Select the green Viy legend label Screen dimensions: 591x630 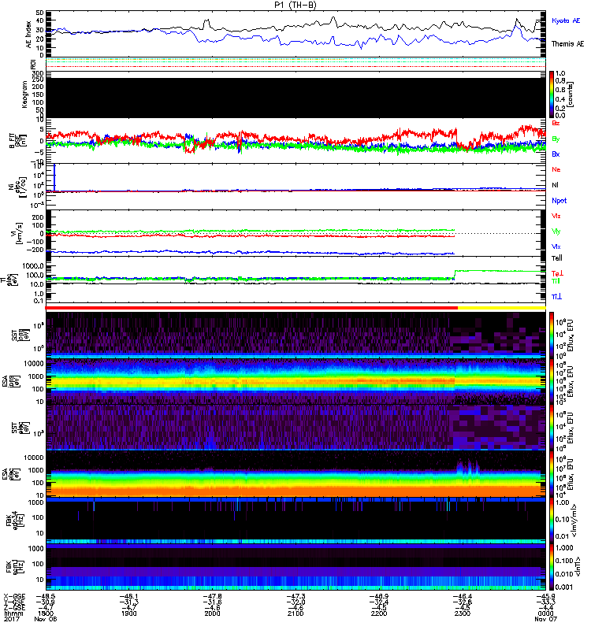[556, 232]
